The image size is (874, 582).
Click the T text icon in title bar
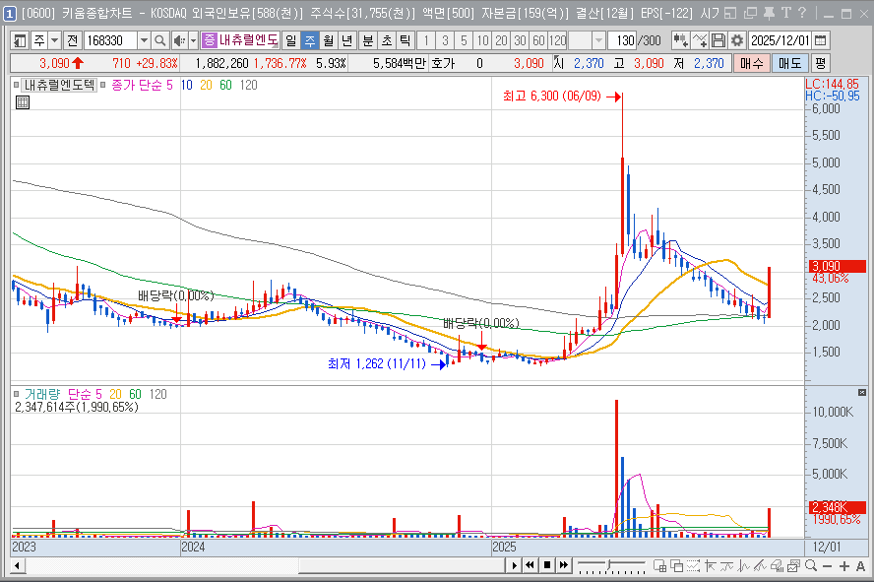point(786,13)
